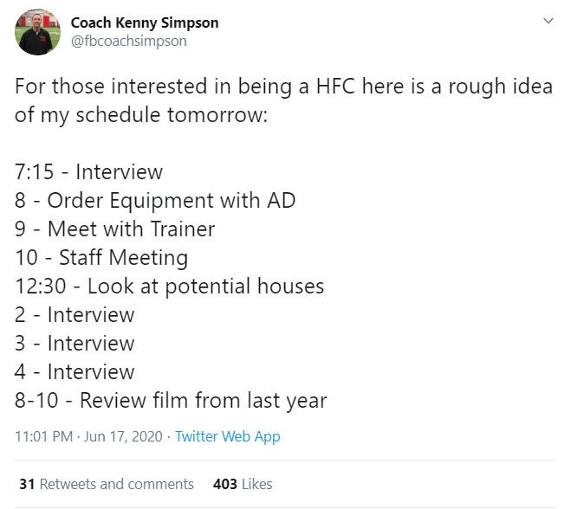Click the '7:15 - Interview' line
Viewport: 564px width, 509px height.
[89, 171]
